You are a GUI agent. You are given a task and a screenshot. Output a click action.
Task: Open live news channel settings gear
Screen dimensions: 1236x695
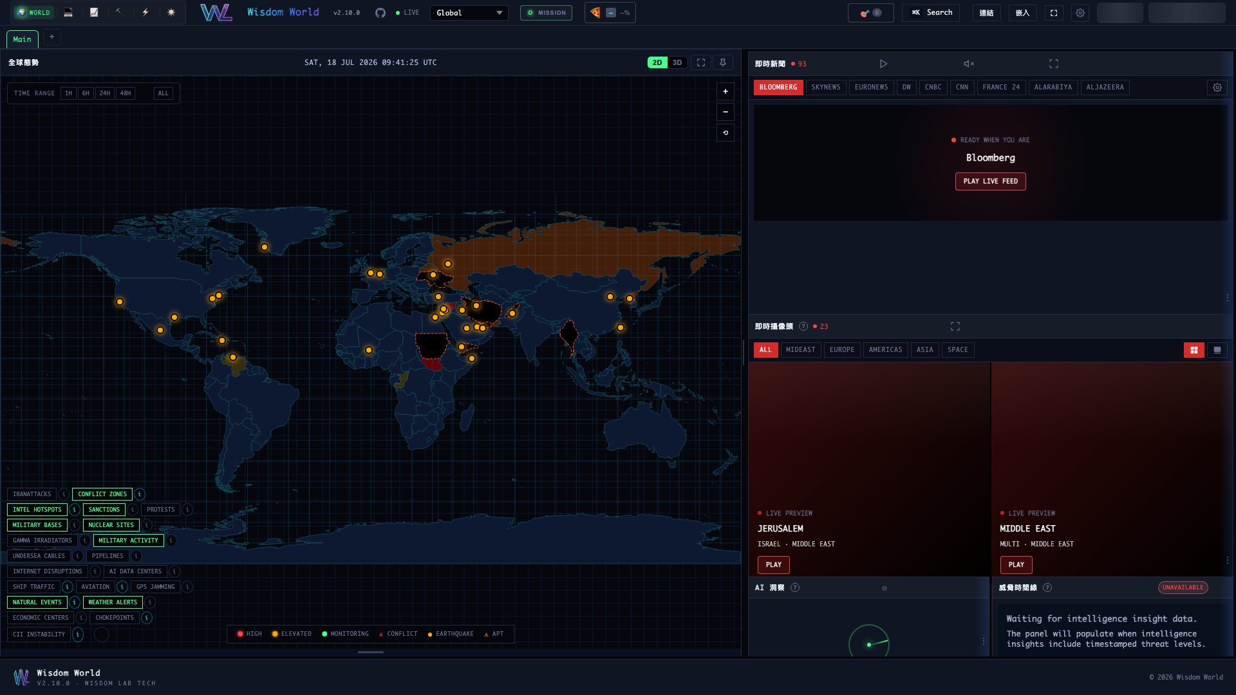(1217, 88)
